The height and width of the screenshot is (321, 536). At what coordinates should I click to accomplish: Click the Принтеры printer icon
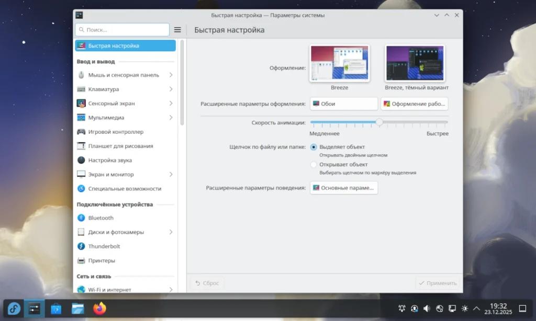pyautogui.click(x=81, y=260)
